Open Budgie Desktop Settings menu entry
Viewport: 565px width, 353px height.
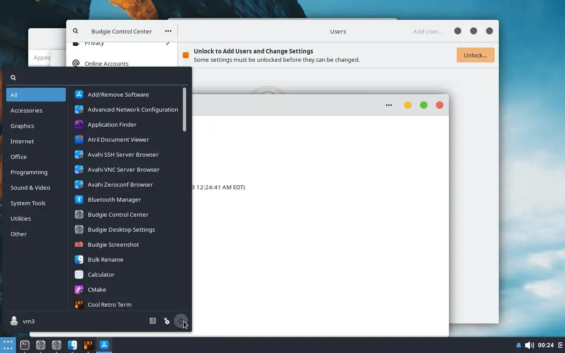(x=126, y=229)
